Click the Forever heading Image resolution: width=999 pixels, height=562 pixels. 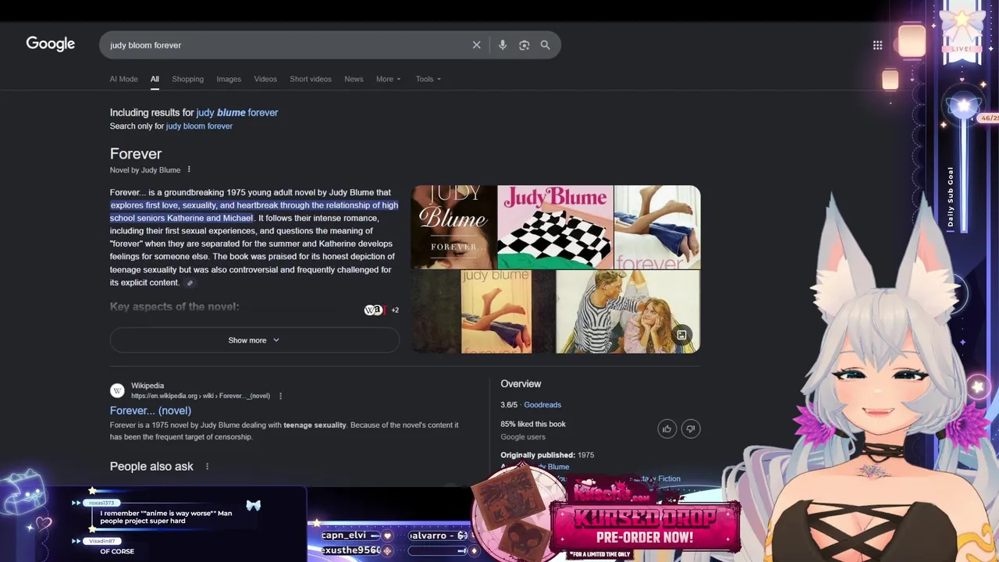(136, 154)
